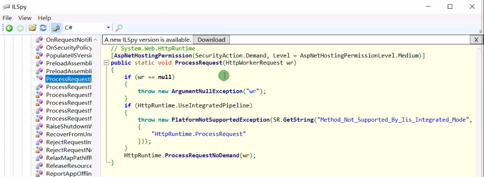Select ReportAppOfflin method in tree
The height and width of the screenshot is (177, 484).
[69, 173]
